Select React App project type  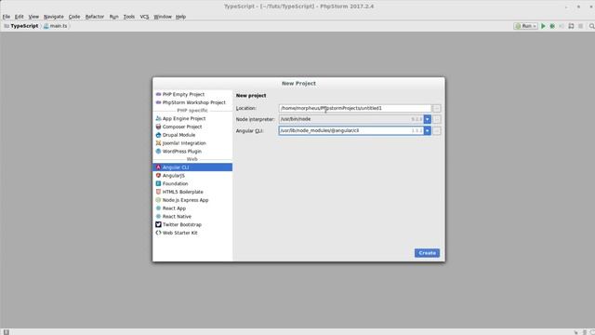(192, 208)
